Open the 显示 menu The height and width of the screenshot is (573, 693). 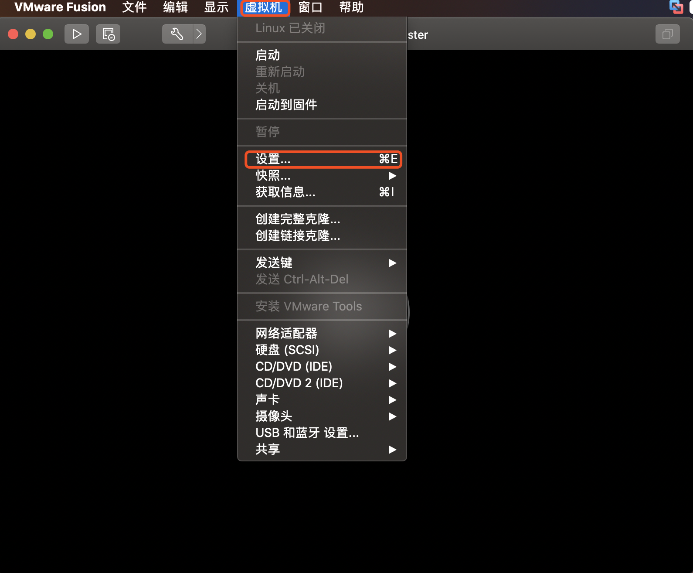[216, 7]
